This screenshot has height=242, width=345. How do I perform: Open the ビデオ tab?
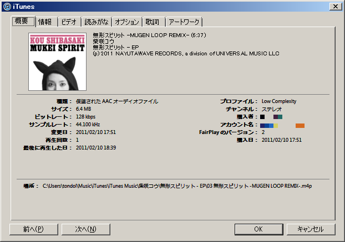69,22
